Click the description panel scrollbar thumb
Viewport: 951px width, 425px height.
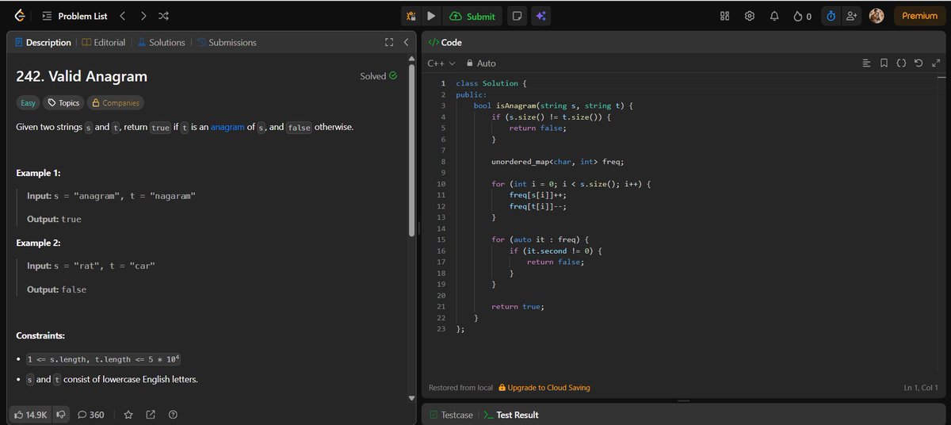[411, 151]
